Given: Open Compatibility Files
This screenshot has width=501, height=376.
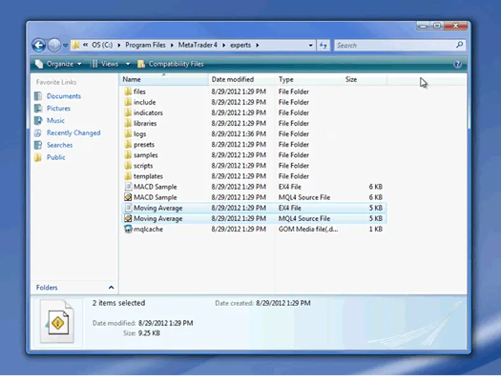Looking at the screenshot, I should (170, 64).
